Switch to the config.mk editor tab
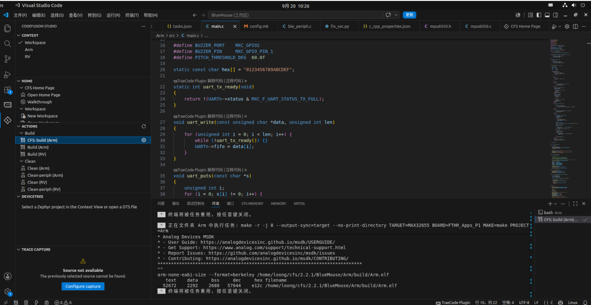 click(259, 26)
